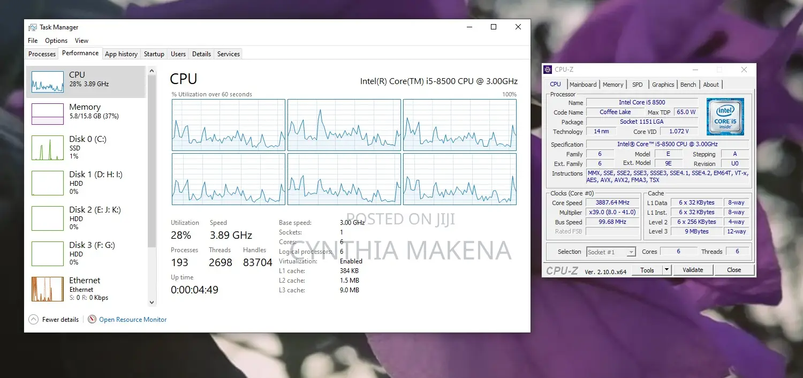Viewport: 803px width, 378px height.
Task: Open CPU-Z About tab
Action: [711, 85]
